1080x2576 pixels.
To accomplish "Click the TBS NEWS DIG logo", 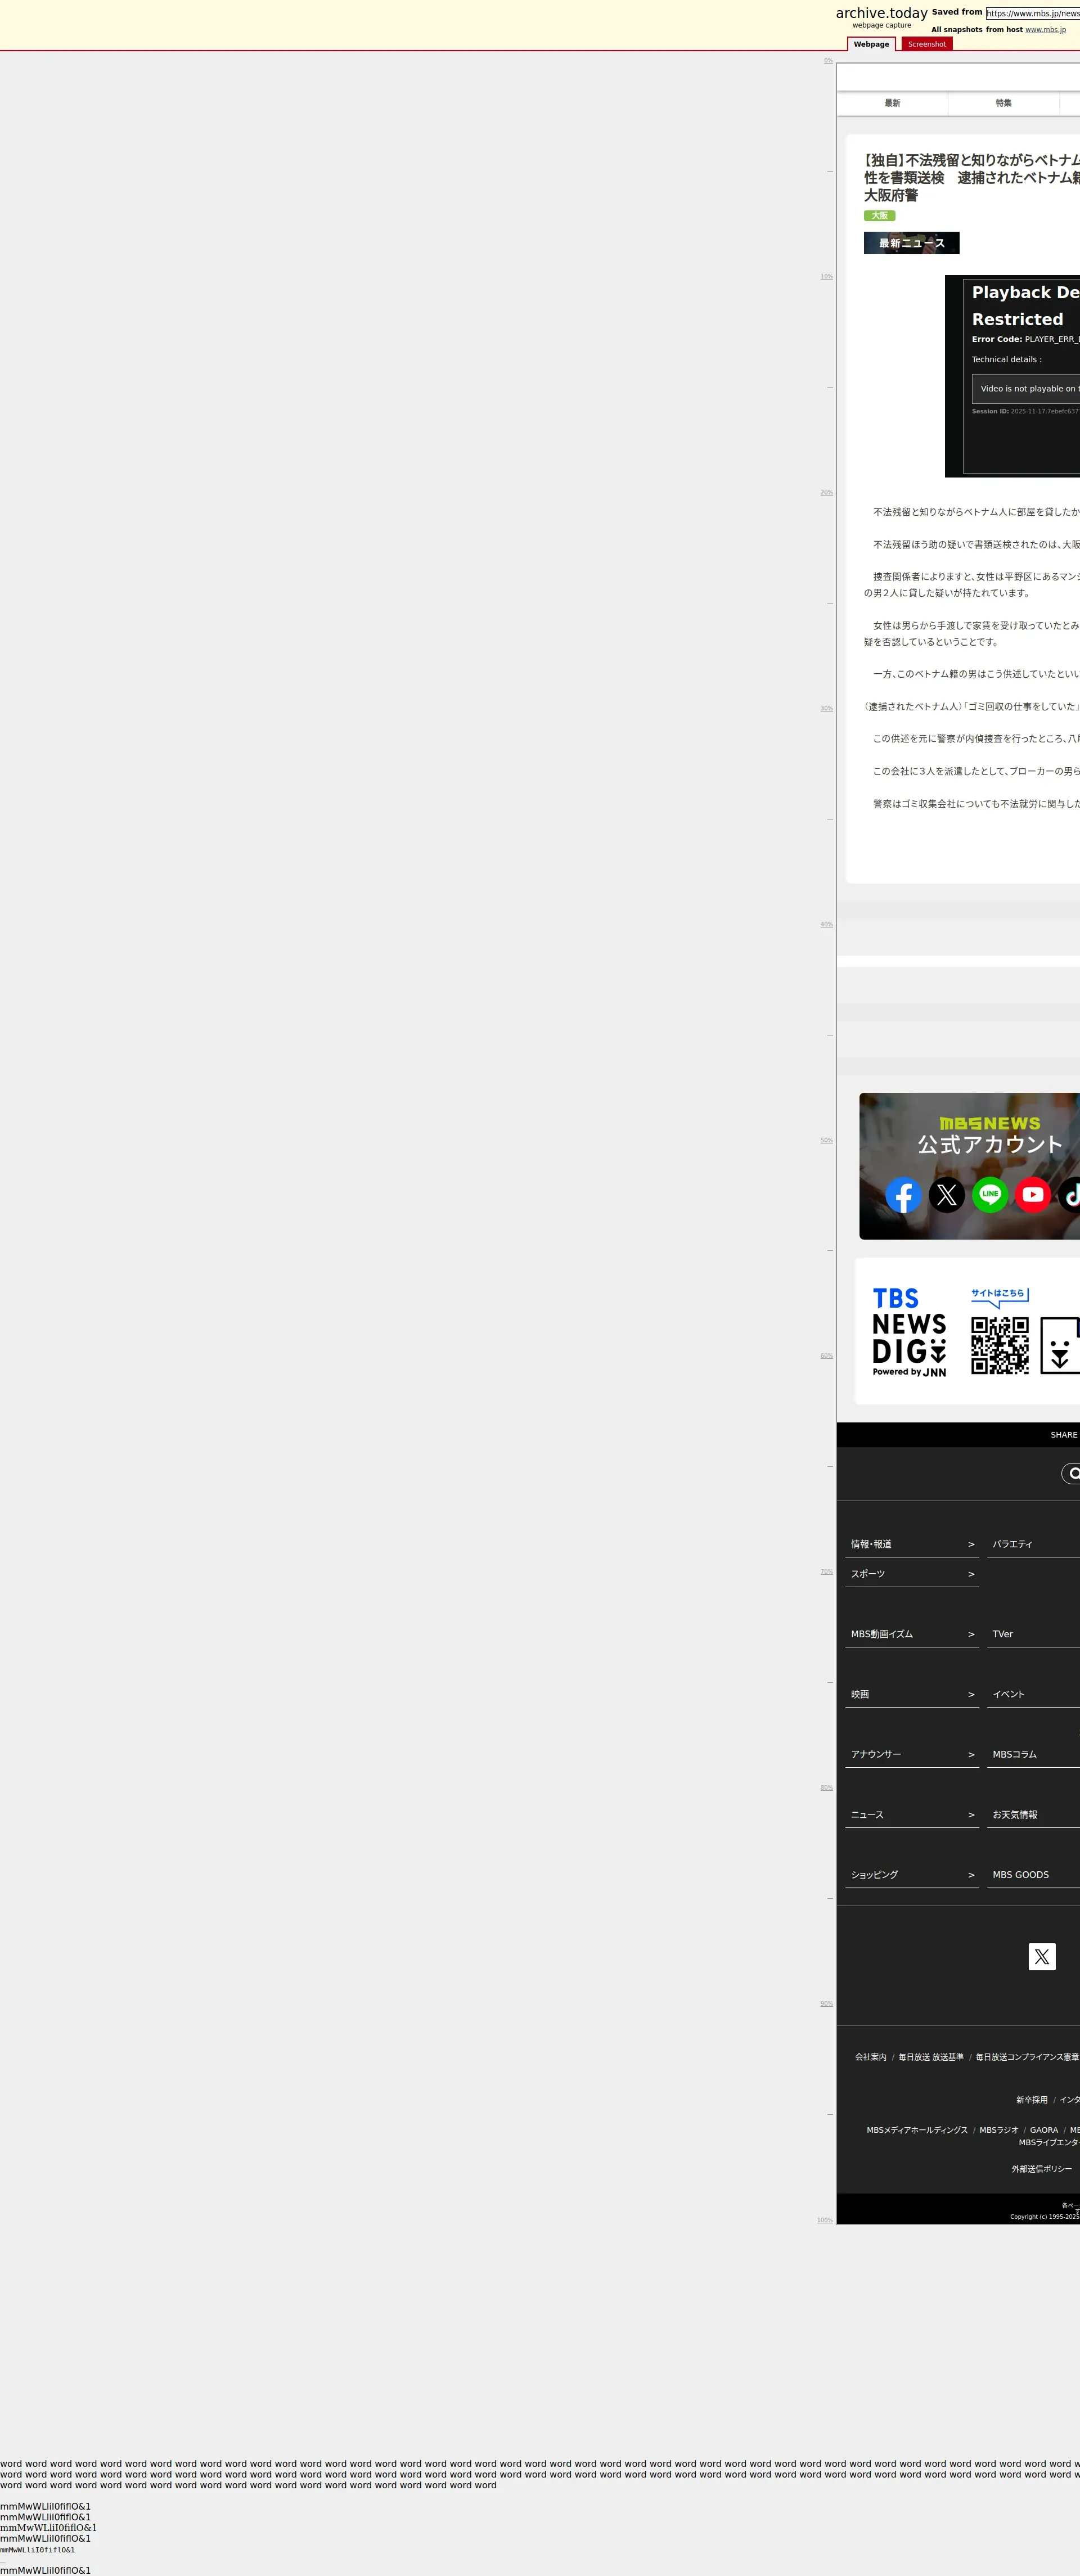I will [909, 1332].
